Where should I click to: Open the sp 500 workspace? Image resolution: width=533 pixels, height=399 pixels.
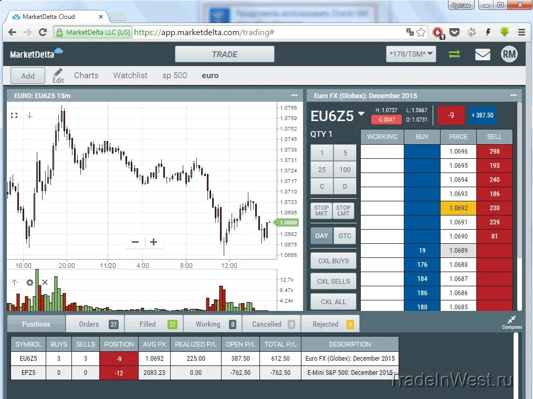click(x=175, y=76)
